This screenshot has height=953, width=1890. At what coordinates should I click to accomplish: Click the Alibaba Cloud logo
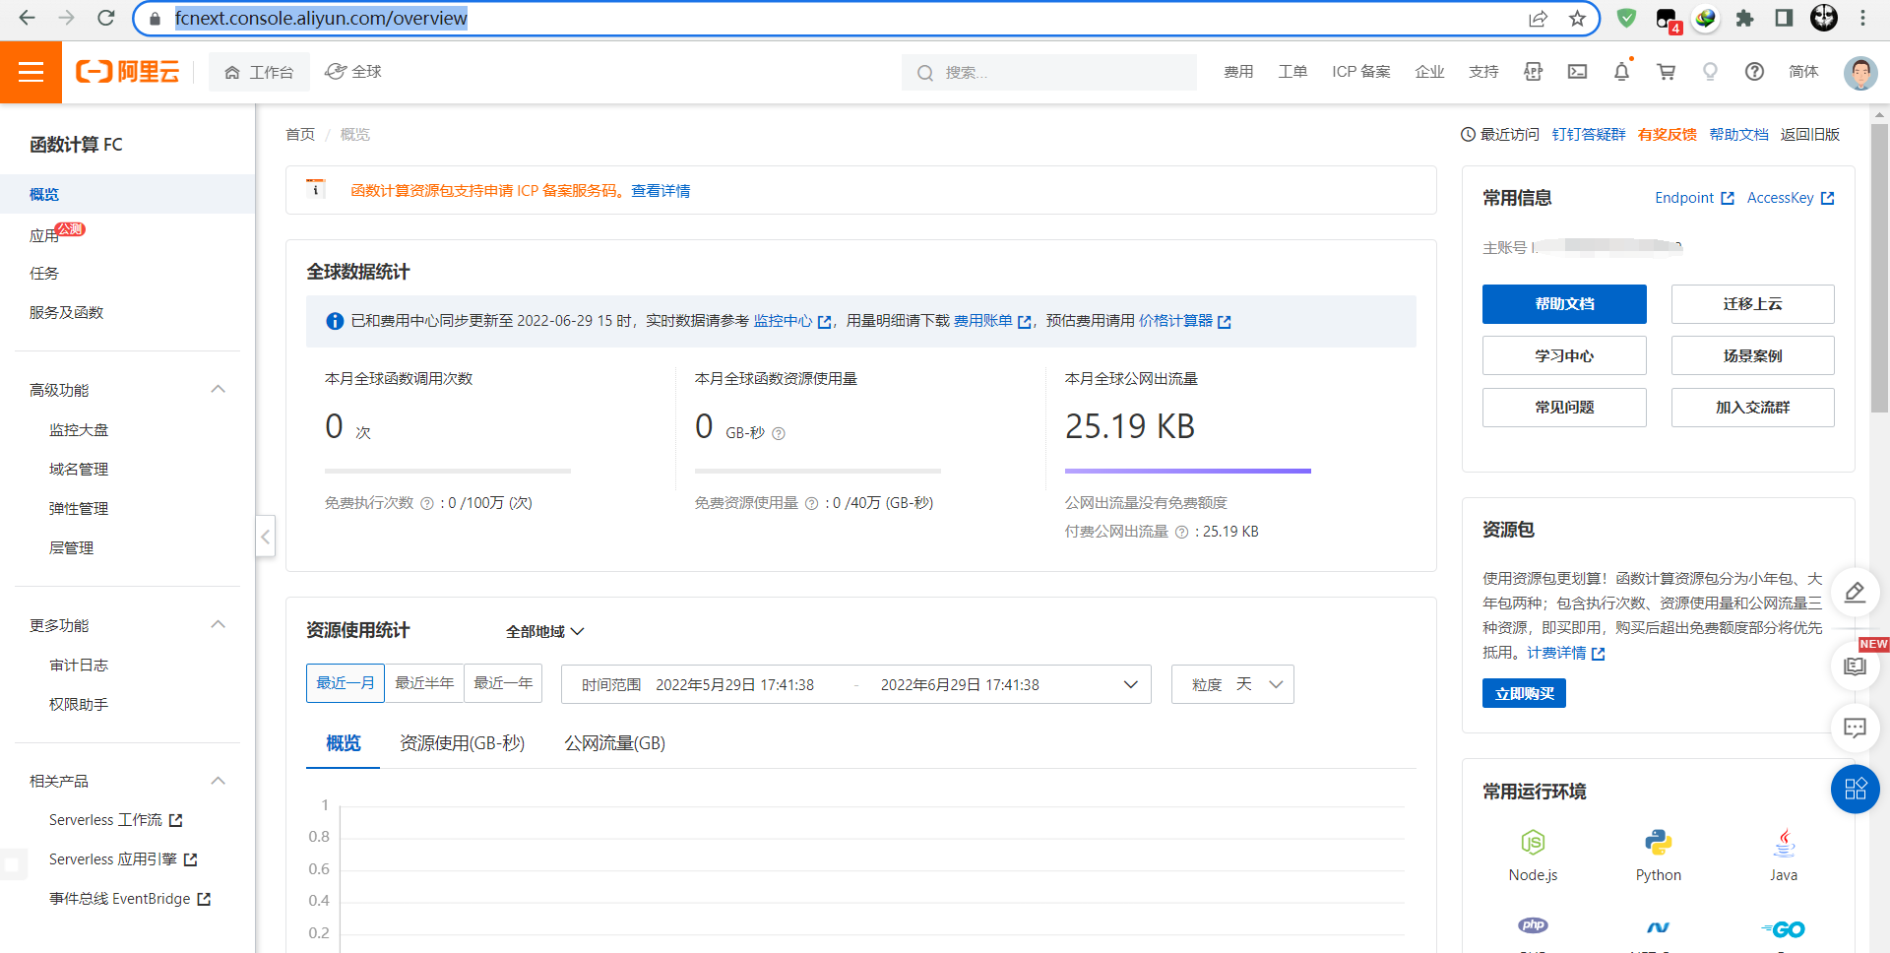[128, 72]
